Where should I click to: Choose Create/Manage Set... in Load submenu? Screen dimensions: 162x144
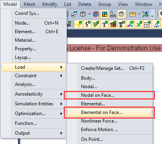point(110,68)
